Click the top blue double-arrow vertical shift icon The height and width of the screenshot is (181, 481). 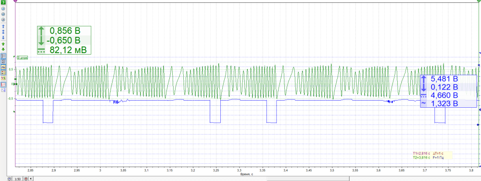3,26
